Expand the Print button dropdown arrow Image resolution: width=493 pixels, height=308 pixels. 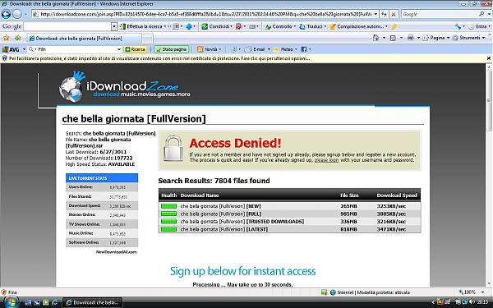418,38
